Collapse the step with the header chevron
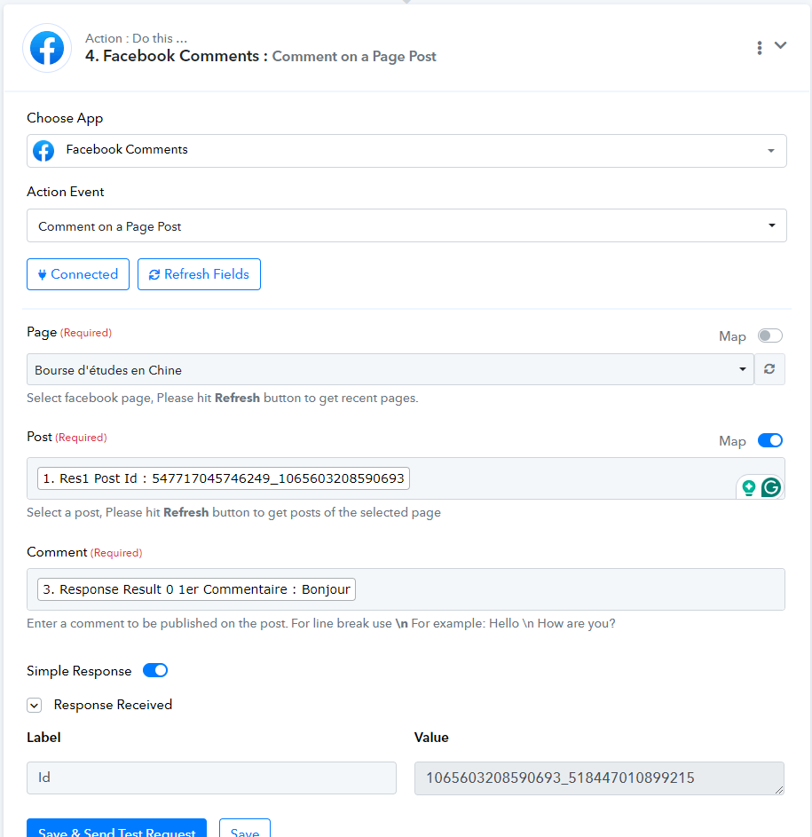 pyautogui.click(x=781, y=45)
